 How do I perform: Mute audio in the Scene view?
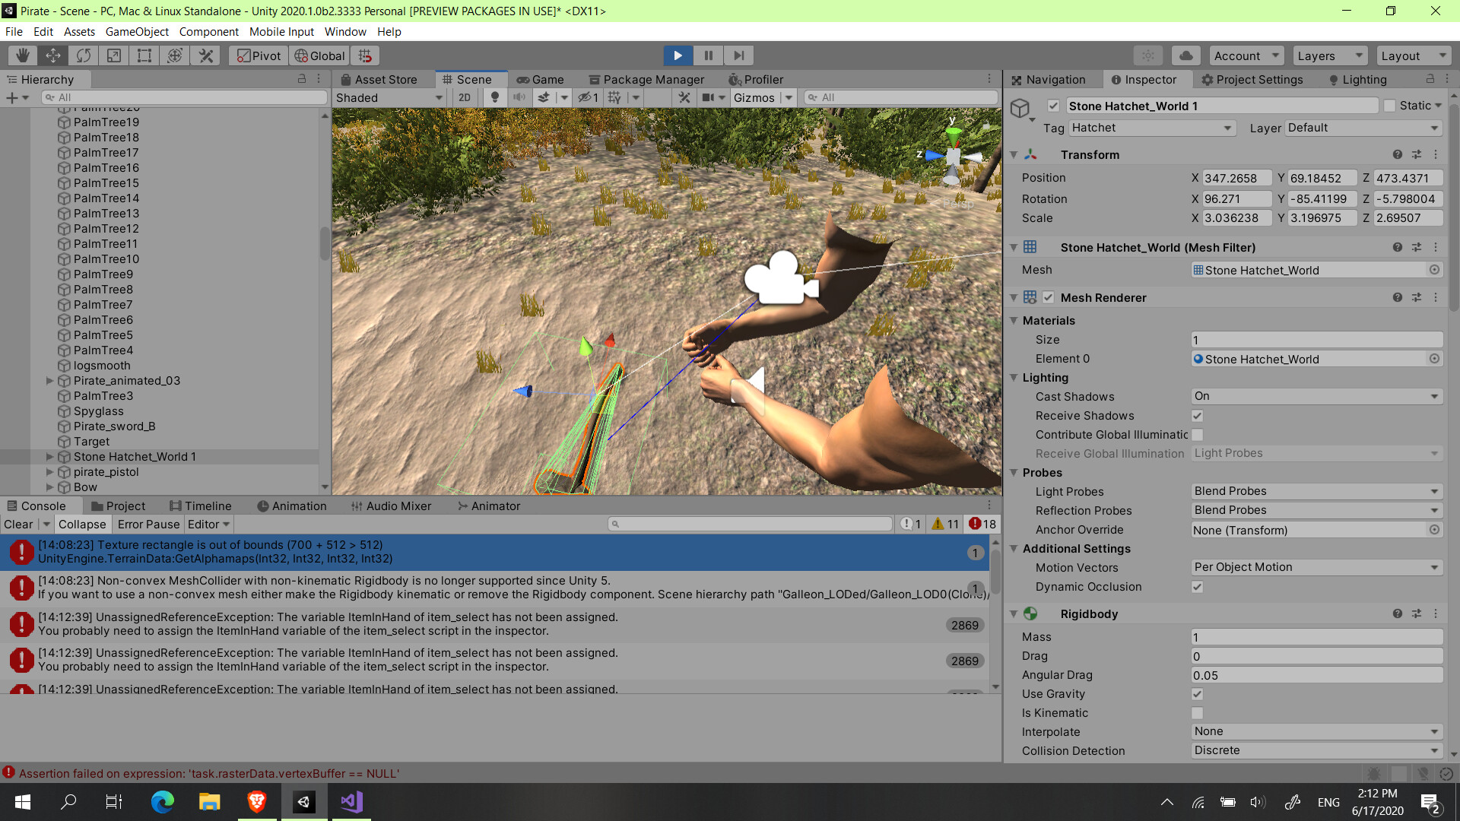(x=519, y=97)
